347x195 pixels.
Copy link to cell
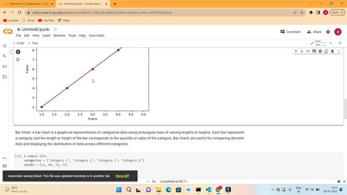coord(308,51)
